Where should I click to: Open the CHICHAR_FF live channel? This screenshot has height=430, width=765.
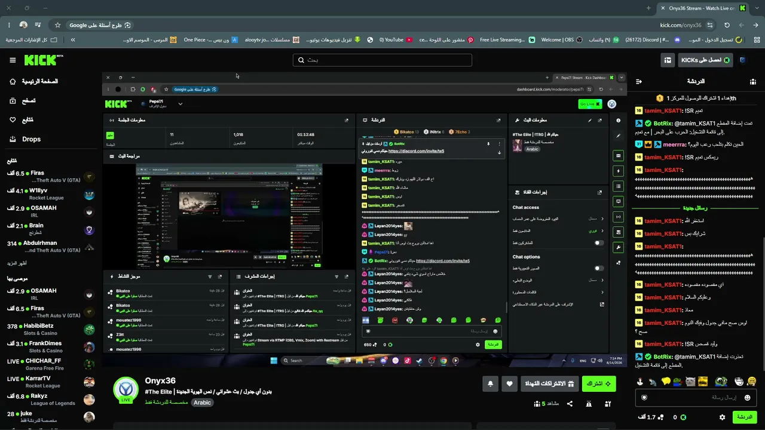pyautogui.click(x=51, y=364)
